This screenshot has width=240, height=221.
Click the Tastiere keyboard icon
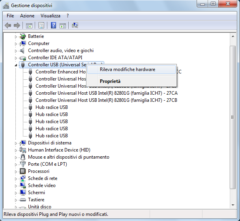coord(23,200)
